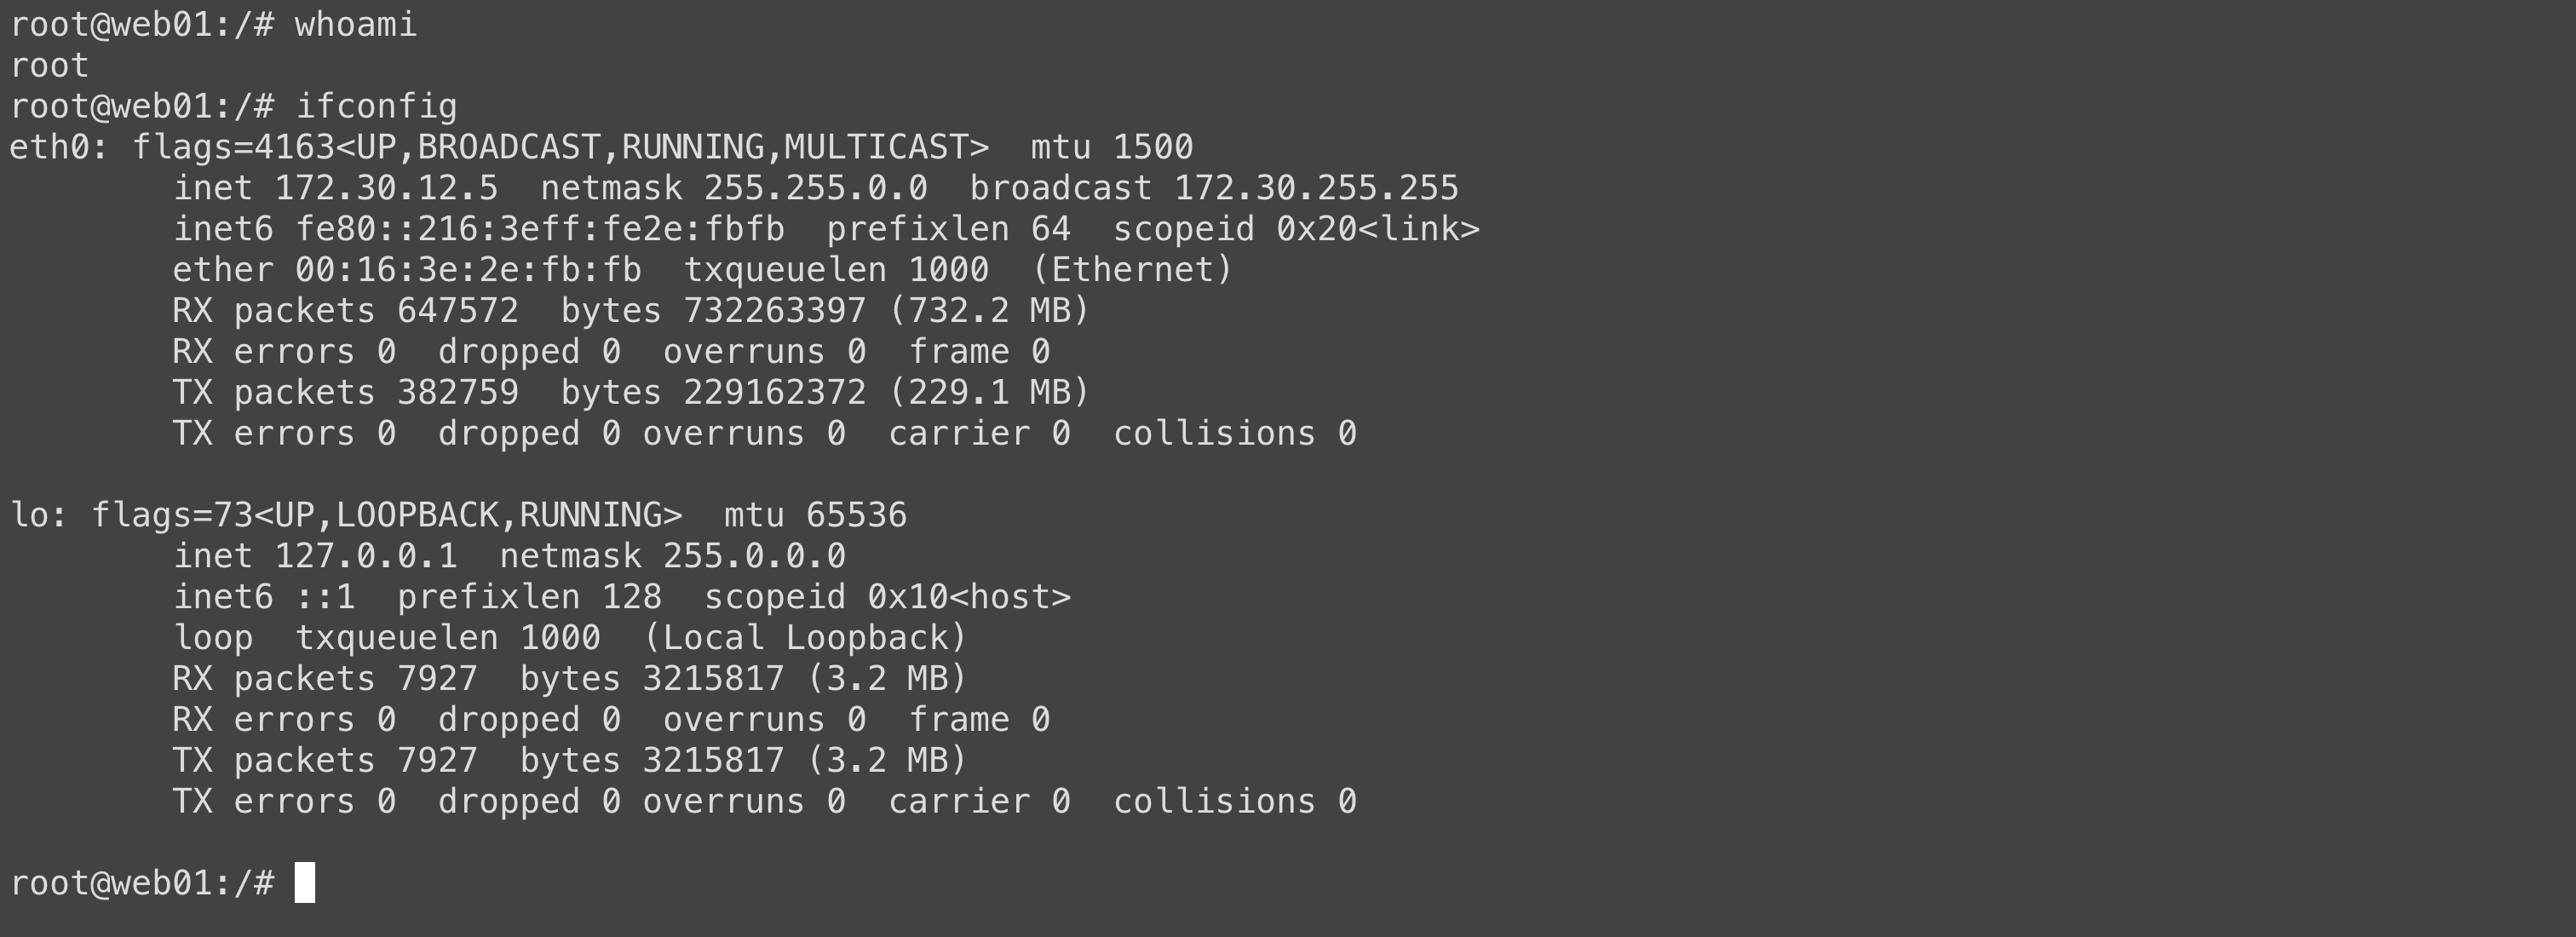2576x937 pixels.
Task: Click the loopback address 127.0.0.1
Action: click(x=365, y=557)
